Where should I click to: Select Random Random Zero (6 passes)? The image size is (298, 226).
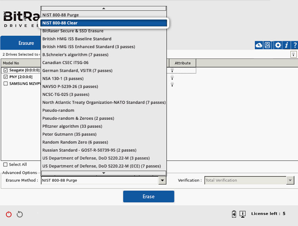coord(104,142)
